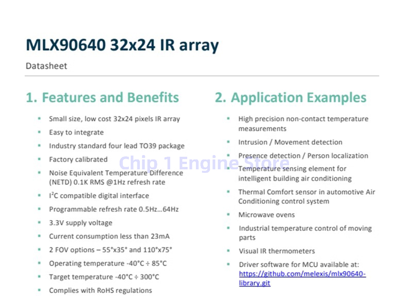The height and width of the screenshot is (303, 407).
Task: Click the bullet next to '3.3V supply voltage'
Action: coord(39,223)
